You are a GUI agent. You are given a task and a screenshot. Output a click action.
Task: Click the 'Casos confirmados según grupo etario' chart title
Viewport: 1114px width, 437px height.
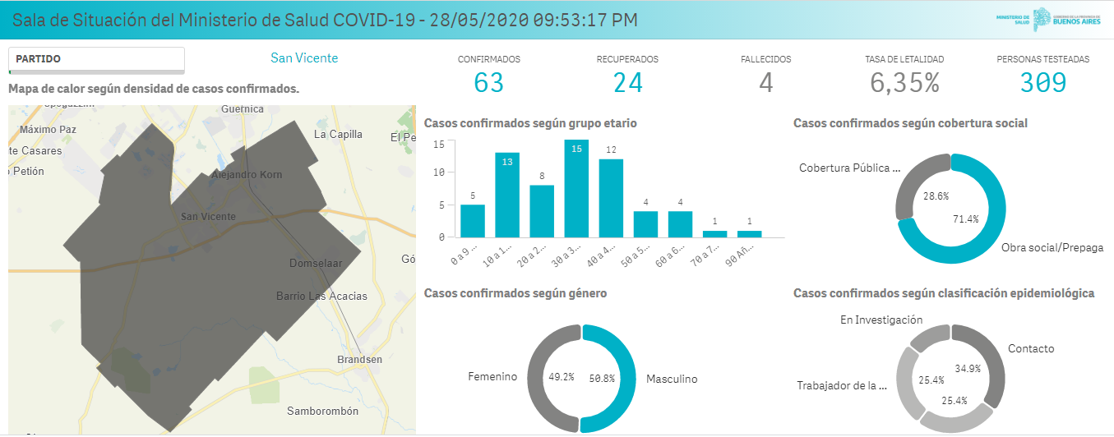pyautogui.click(x=530, y=123)
